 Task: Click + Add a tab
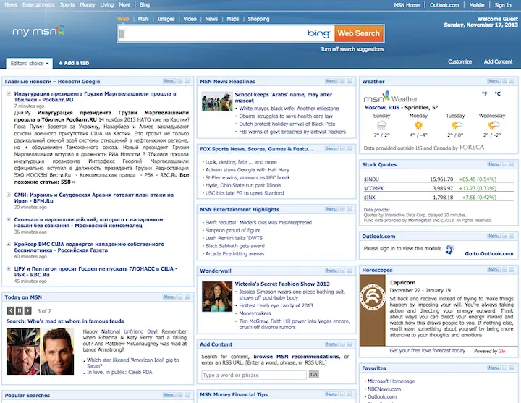(74, 63)
